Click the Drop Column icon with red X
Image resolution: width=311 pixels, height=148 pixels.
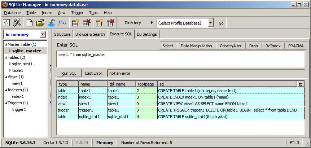(x=110, y=23)
